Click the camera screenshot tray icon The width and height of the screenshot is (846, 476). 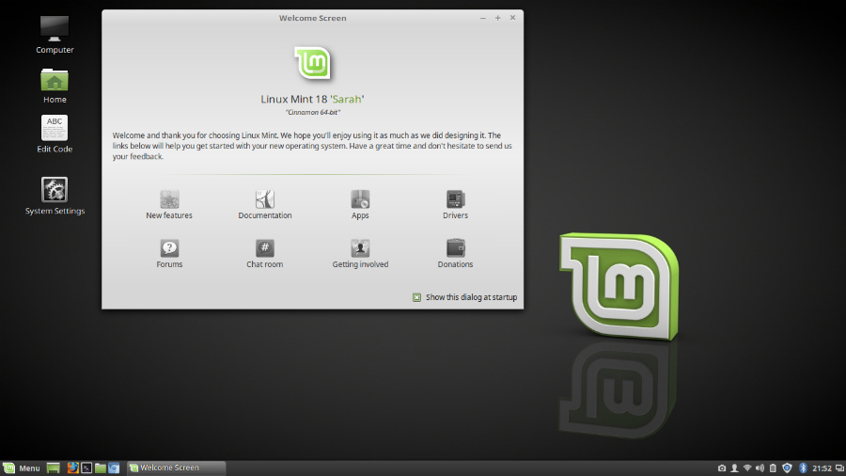721,468
